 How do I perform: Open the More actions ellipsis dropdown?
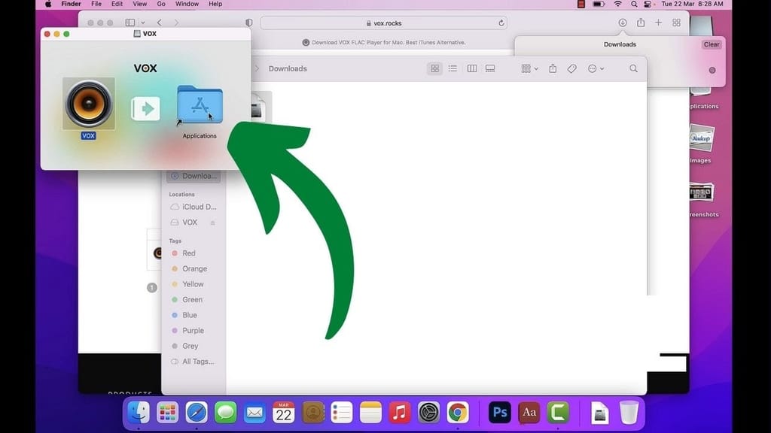595,68
